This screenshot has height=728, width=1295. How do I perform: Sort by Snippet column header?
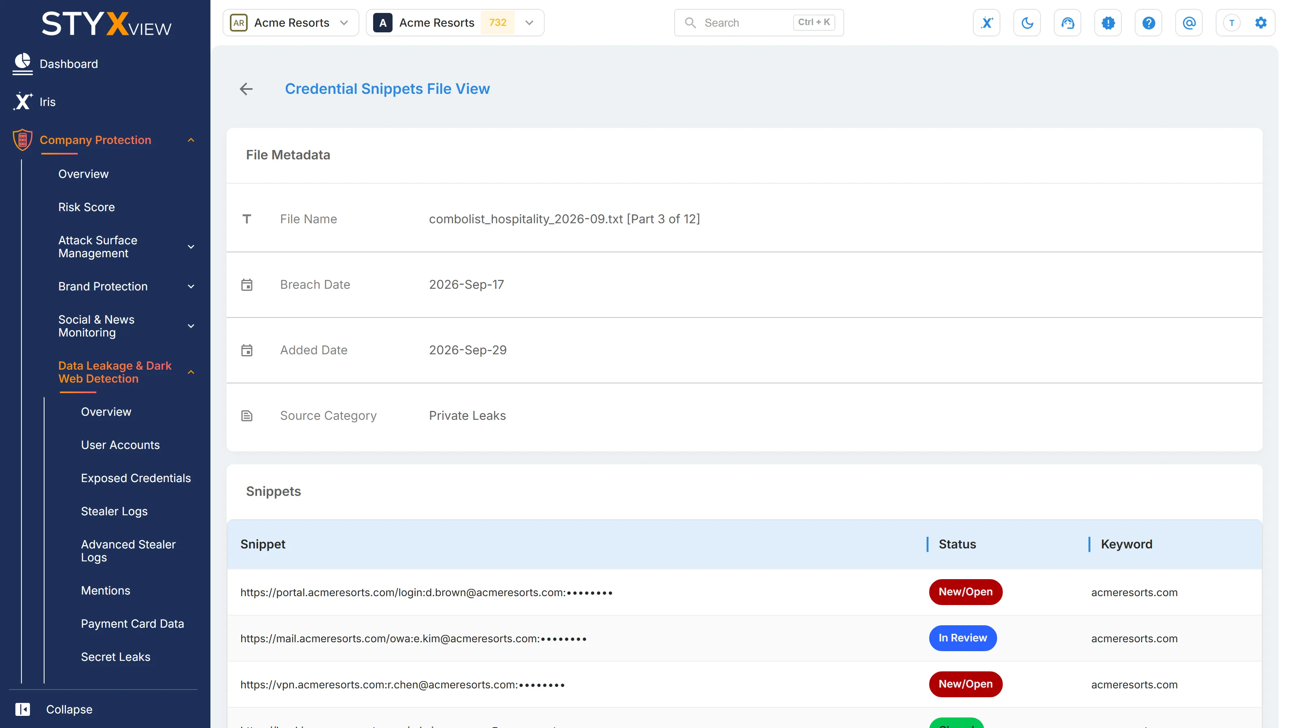click(x=262, y=544)
